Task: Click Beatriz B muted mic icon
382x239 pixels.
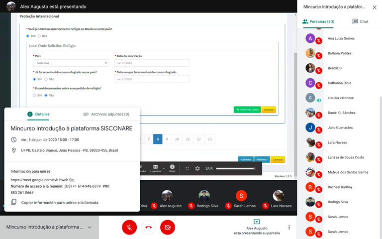Action: (319, 71)
